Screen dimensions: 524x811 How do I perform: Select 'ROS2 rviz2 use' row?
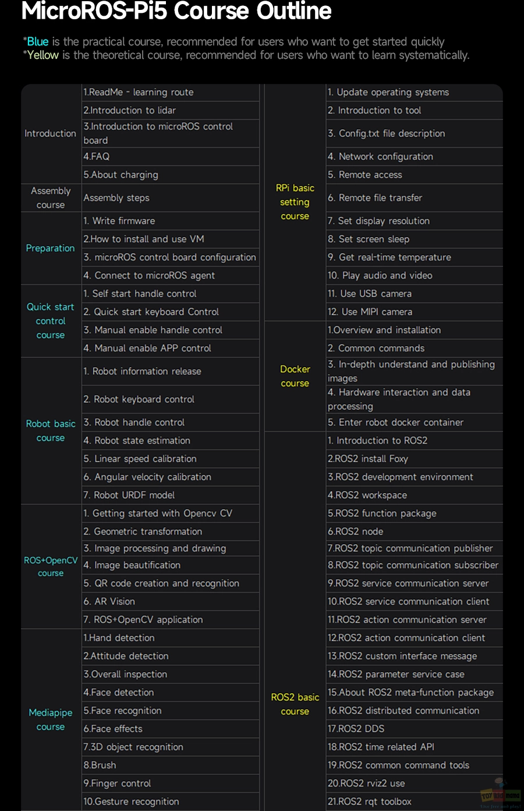[414, 784]
